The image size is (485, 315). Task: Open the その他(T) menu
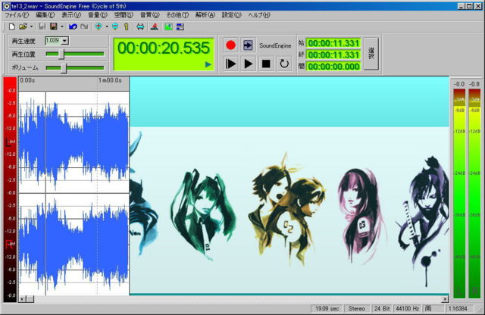coord(177,15)
